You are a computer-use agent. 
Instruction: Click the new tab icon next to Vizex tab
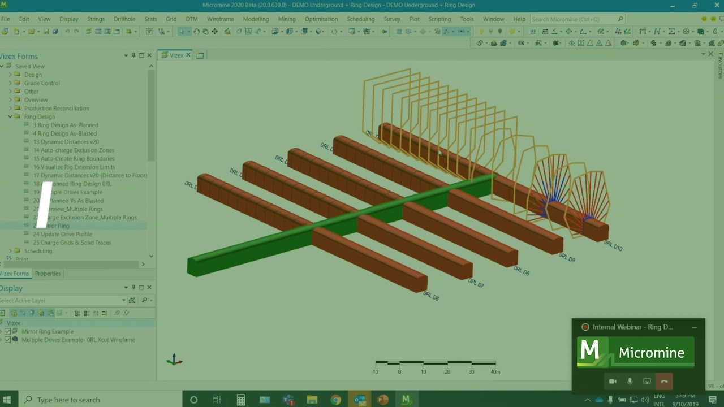[x=200, y=55]
